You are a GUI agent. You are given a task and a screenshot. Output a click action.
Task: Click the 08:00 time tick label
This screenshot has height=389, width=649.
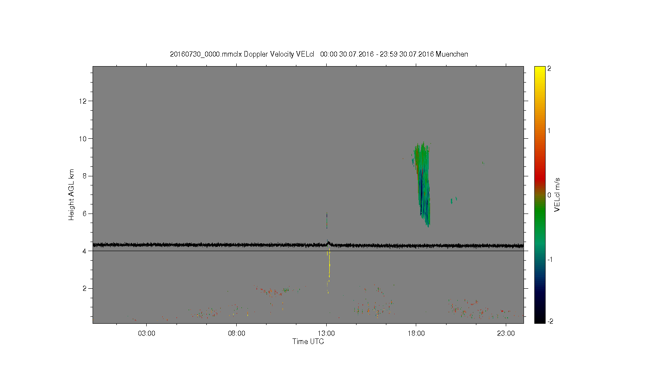(x=237, y=334)
